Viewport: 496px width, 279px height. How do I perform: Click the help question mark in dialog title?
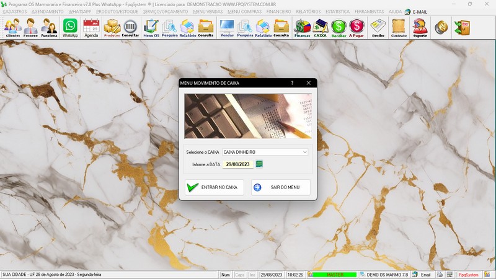click(x=292, y=83)
